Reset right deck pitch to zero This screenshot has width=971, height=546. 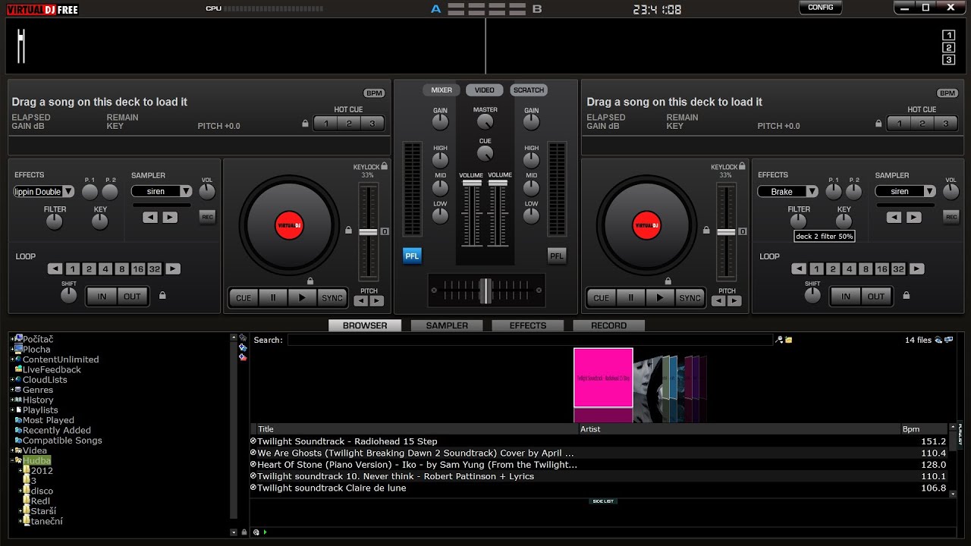743,231
